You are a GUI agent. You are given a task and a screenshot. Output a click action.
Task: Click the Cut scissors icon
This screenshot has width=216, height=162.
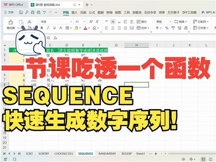(29, 22)
